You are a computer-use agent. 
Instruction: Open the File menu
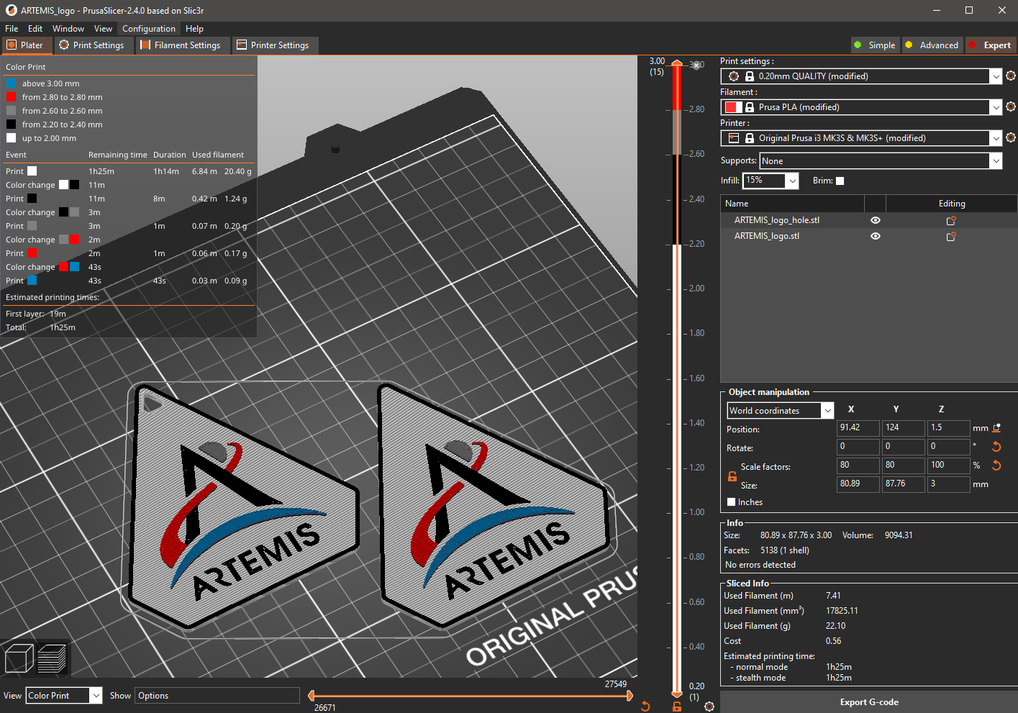(12, 29)
